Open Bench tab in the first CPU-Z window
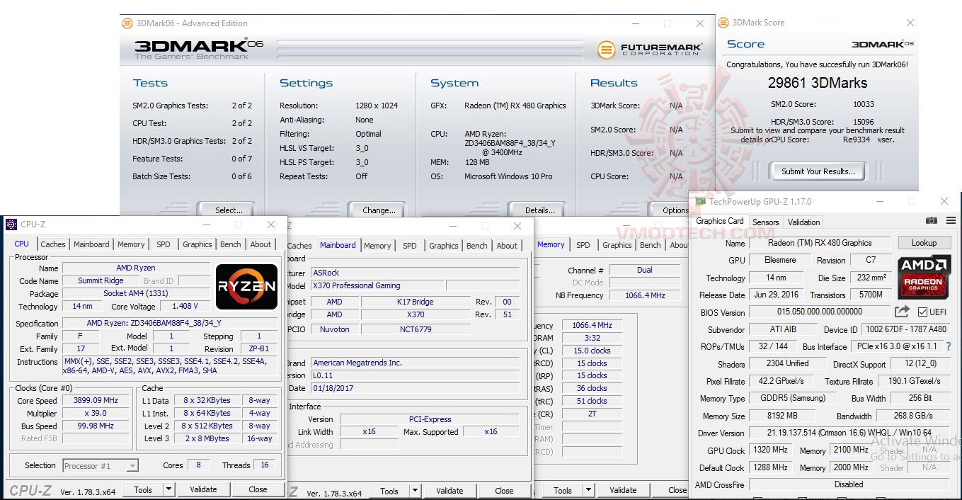The image size is (962, 500). pyautogui.click(x=231, y=244)
